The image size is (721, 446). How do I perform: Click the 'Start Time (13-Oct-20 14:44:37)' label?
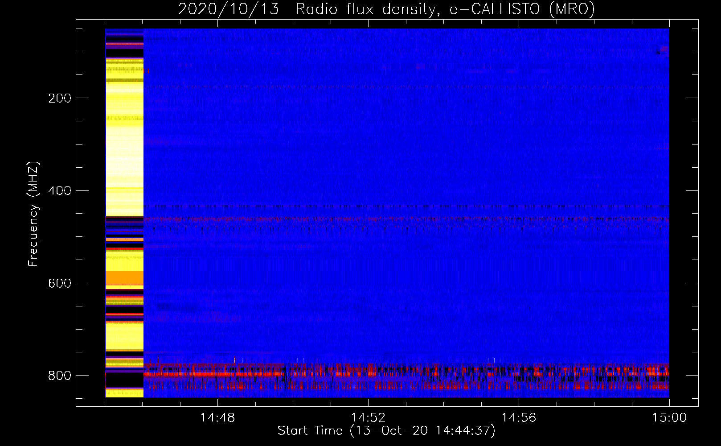click(x=386, y=431)
